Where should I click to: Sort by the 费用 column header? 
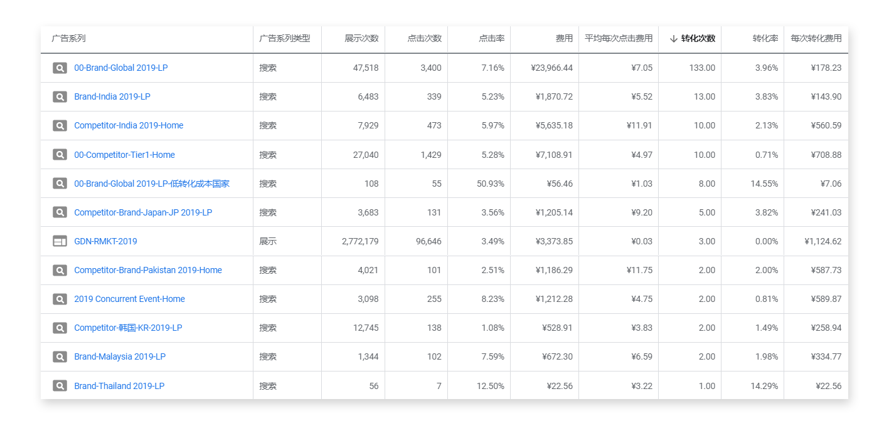(x=564, y=38)
